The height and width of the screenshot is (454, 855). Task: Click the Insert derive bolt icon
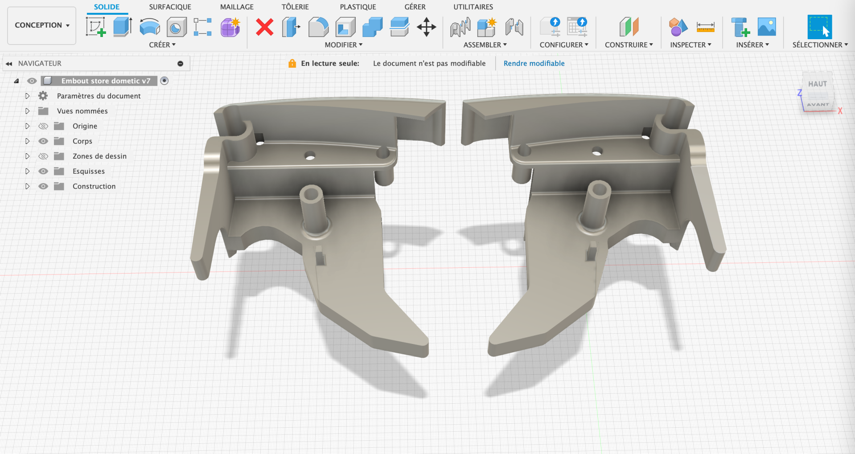coord(740,27)
